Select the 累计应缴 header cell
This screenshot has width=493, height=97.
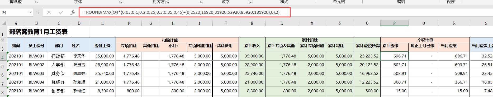tap(394, 46)
